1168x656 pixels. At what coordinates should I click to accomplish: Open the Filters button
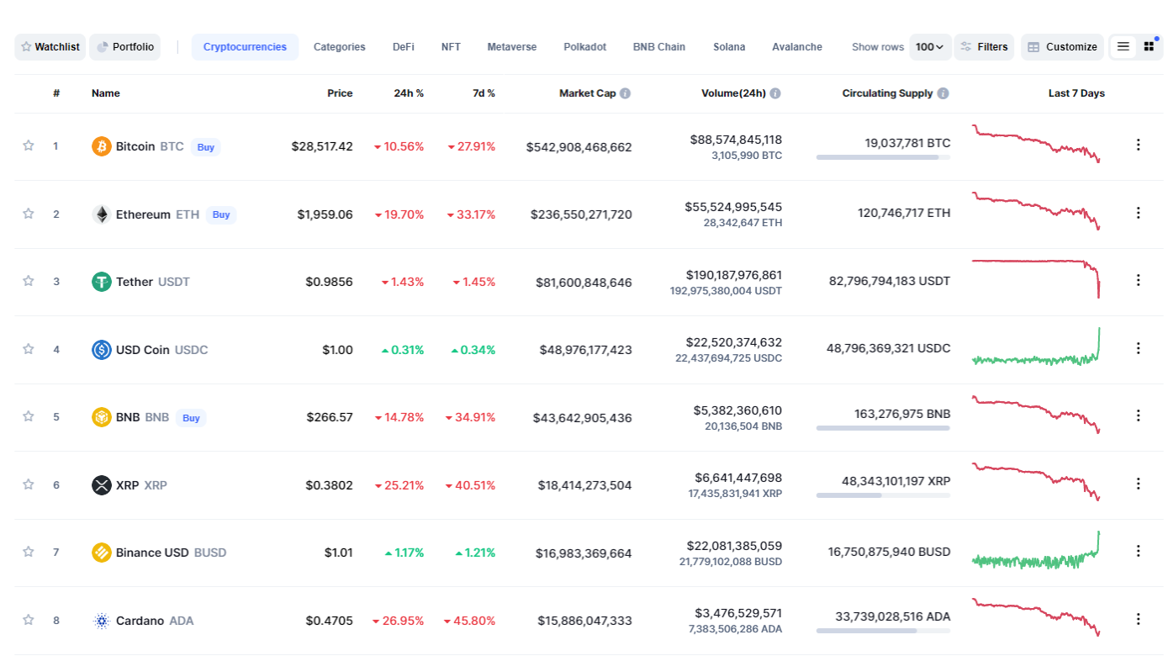[x=984, y=47]
